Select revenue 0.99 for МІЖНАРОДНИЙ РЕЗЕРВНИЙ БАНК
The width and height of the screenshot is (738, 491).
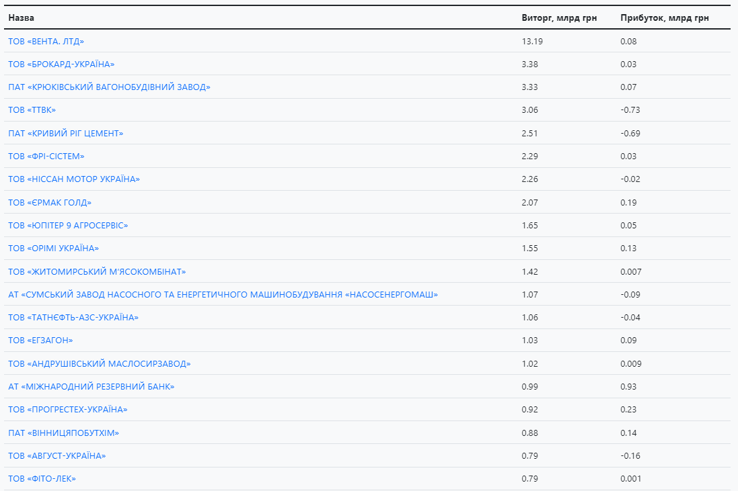point(530,387)
